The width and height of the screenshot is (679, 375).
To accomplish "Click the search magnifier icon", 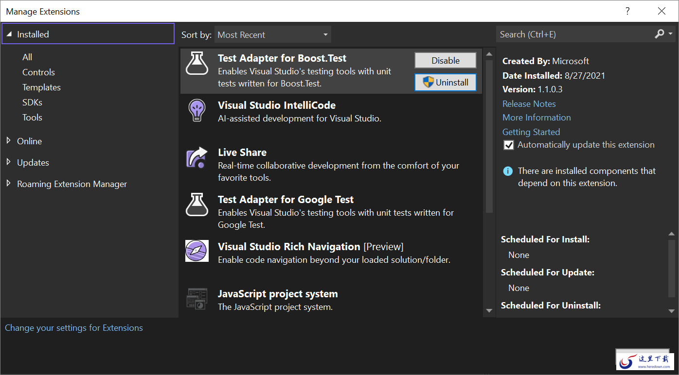I will pos(660,34).
